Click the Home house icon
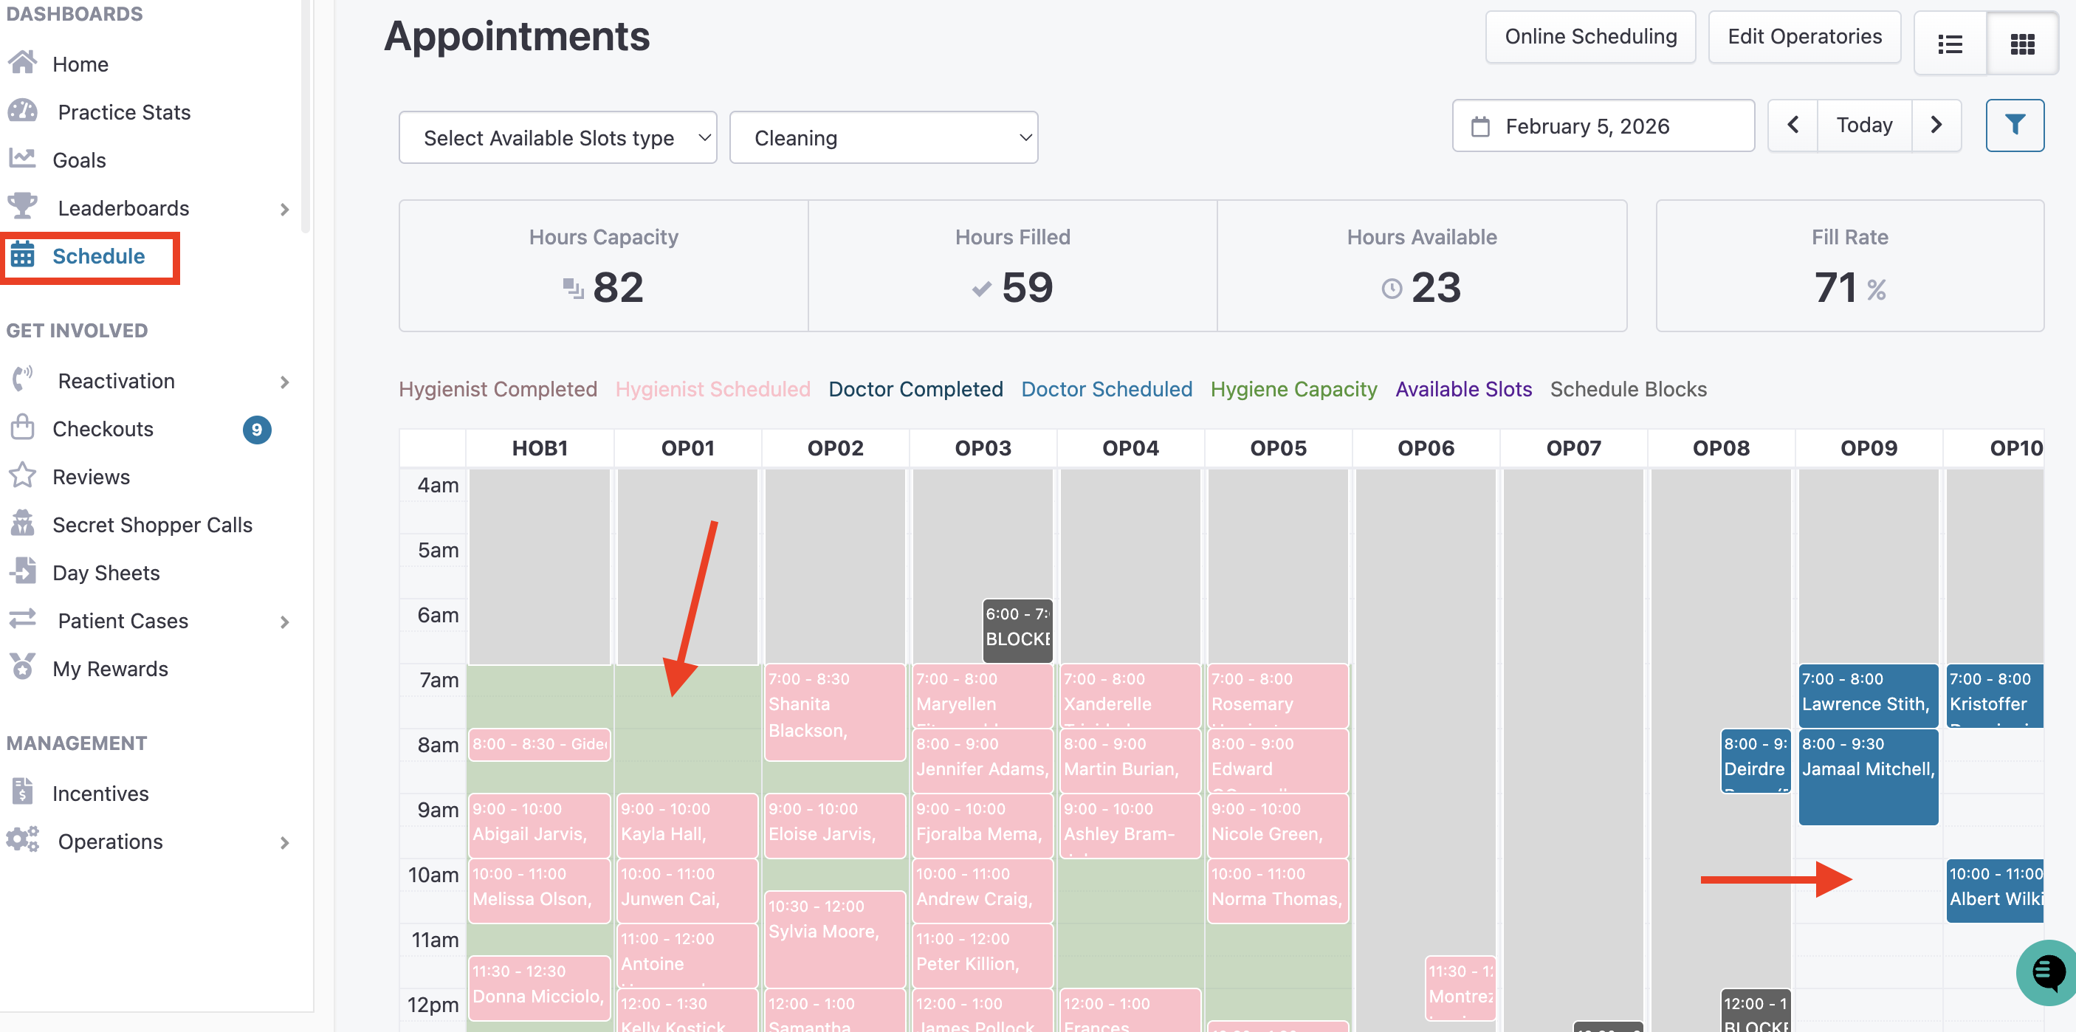Viewport: 2076px width, 1032px height. [x=23, y=63]
